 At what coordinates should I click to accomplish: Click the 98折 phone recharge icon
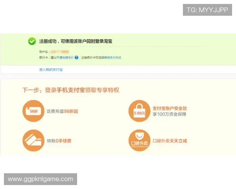[x=33, y=111]
